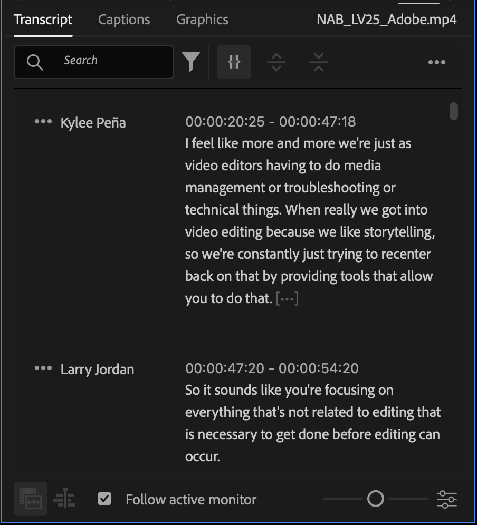The image size is (477, 525).
Task: Open options for Kylee Peña segment
Action: click(x=43, y=122)
